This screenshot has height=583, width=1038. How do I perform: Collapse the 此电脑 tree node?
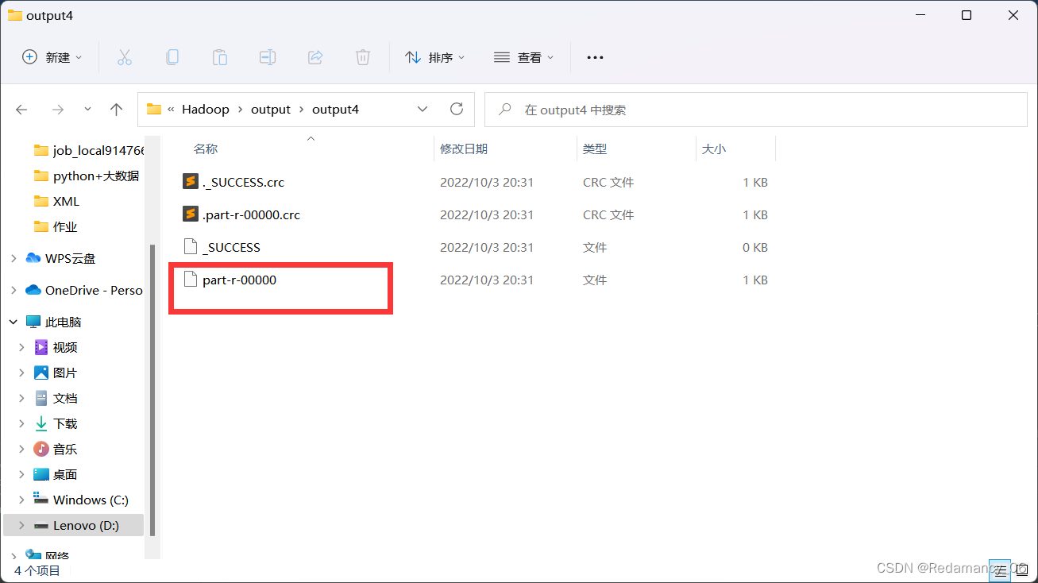[13, 322]
